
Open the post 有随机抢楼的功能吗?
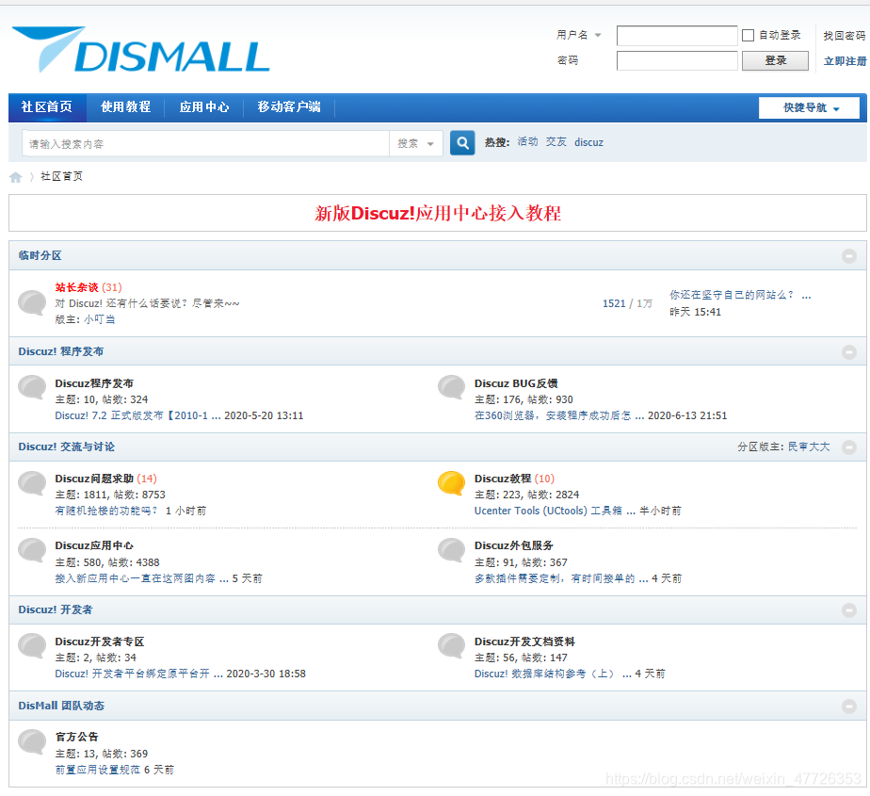(x=106, y=511)
